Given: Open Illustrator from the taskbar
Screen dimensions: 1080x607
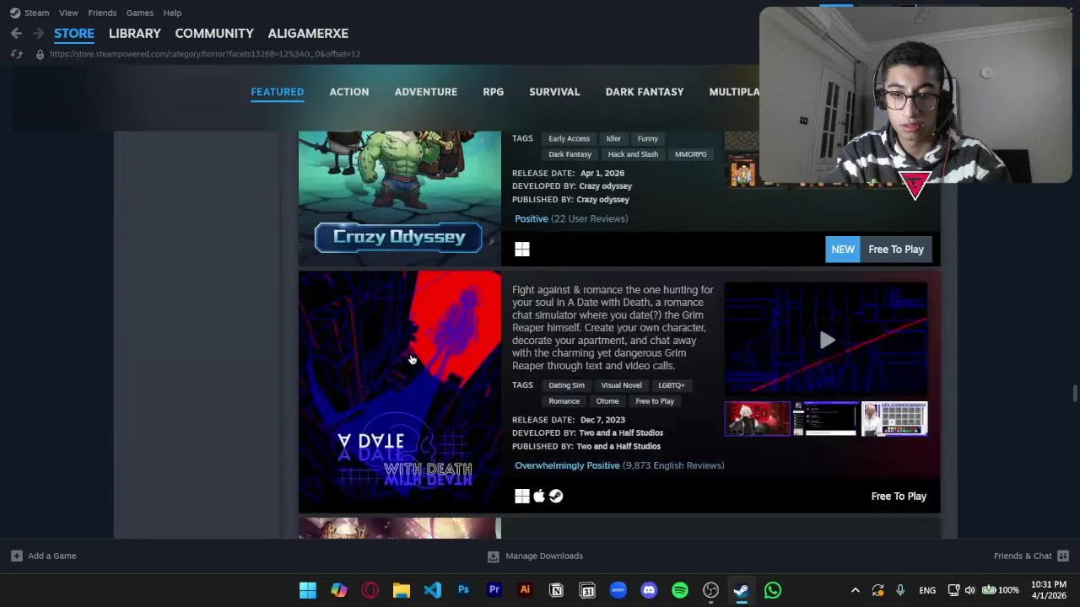Looking at the screenshot, I should click(525, 590).
